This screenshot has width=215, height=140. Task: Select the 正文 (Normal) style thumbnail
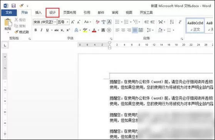(x=195, y=25)
